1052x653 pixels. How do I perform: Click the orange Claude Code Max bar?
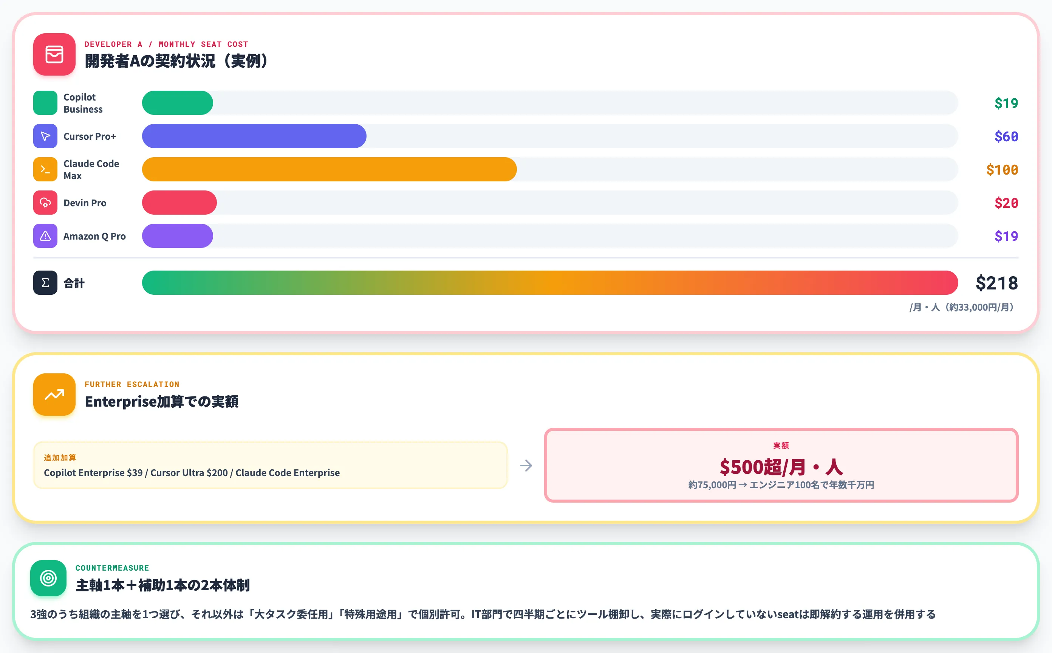pos(330,169)
